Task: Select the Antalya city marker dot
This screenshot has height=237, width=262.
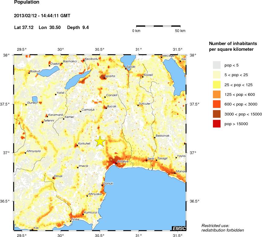Action: tap(116, 163)
